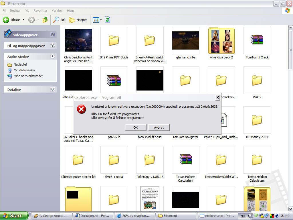The width and height of the screenshot is (293, 220).
Task: Select Chris Jericho Vs Kurt Angle video thumbnail
Action: point(78,40)
